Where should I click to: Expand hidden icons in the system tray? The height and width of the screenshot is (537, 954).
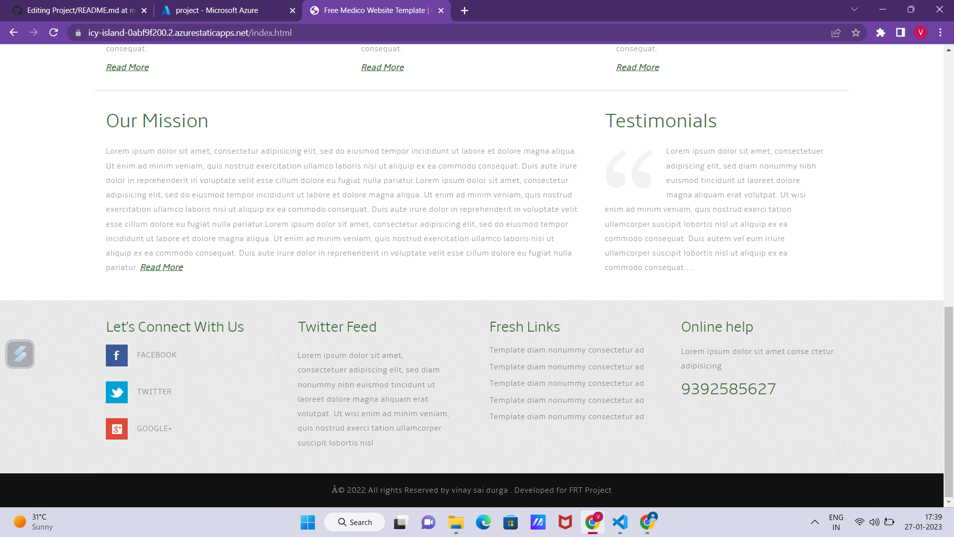815,522
